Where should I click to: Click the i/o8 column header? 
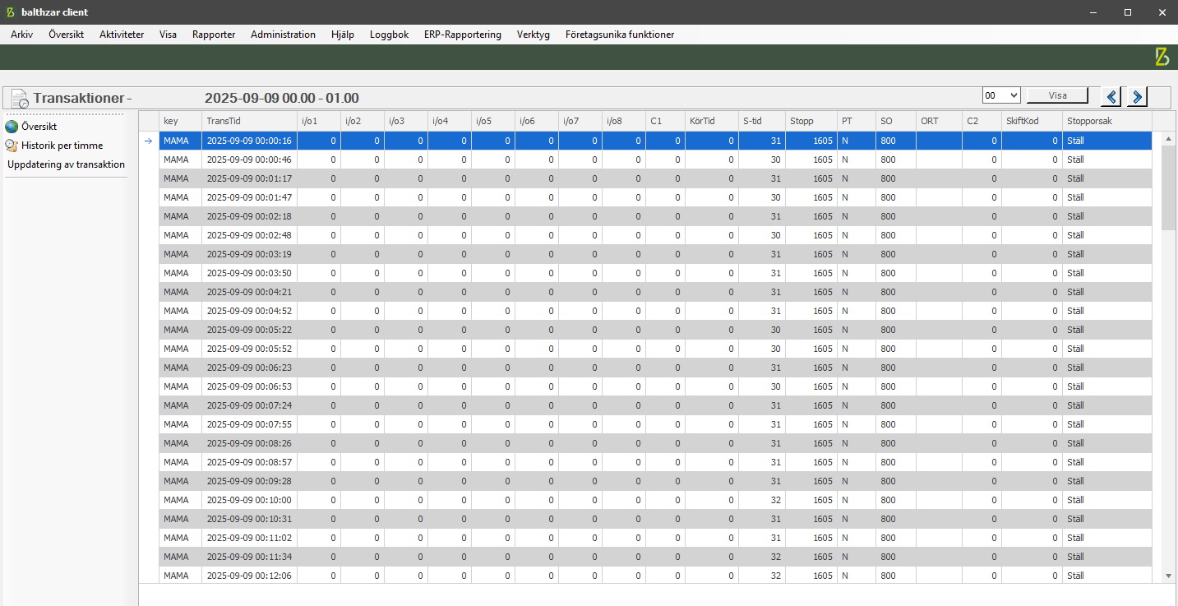tap(624, 121)
